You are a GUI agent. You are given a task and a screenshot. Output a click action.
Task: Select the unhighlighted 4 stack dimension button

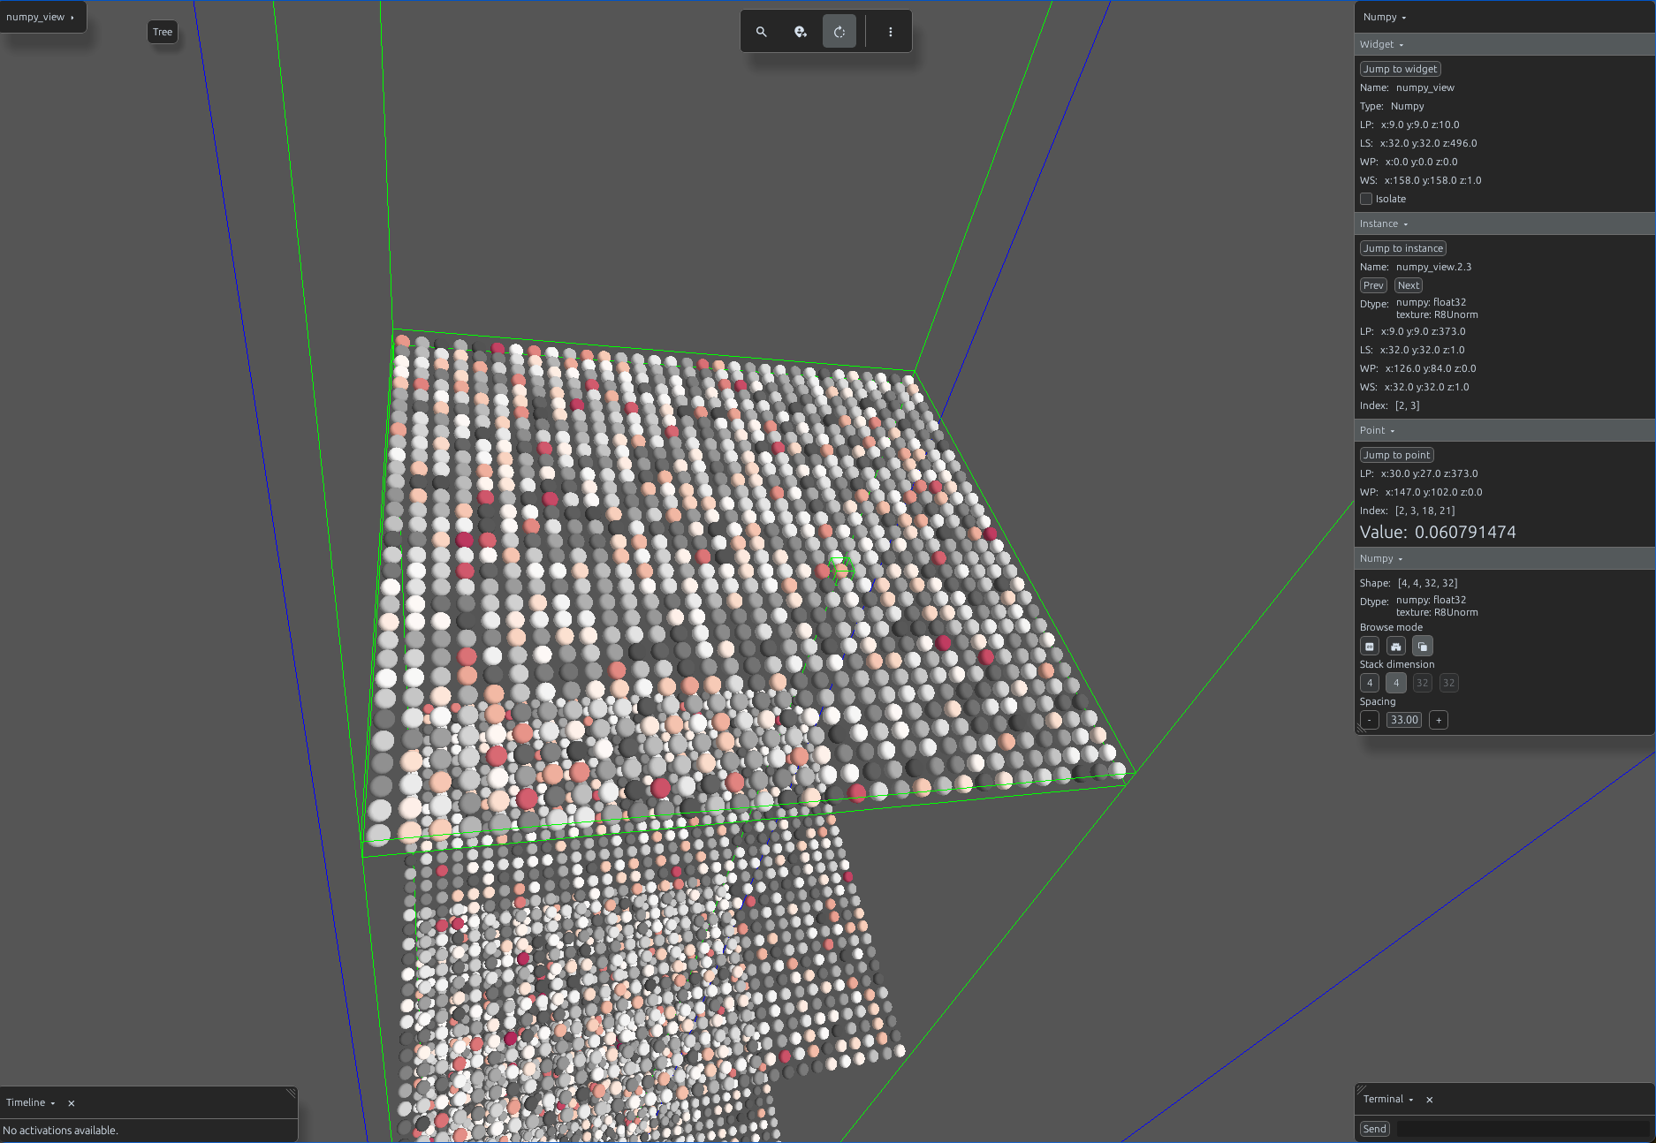click(1370, 683)
